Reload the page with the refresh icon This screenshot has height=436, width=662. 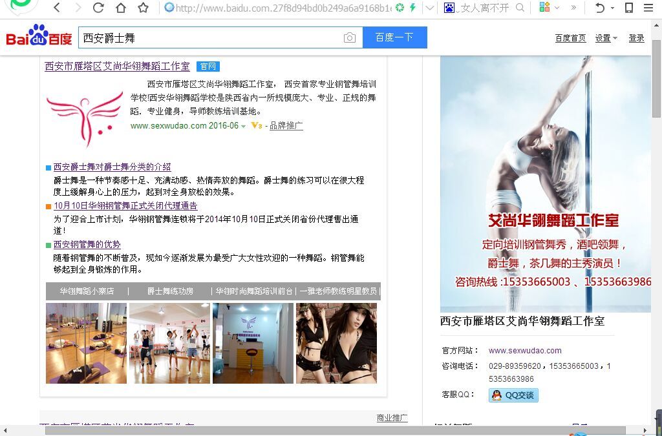tap(98, 7)
